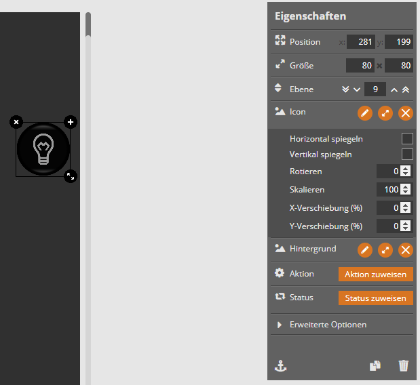Edit the Hintergrund with pencil icon
420x385 pixels.
point(365,250)
